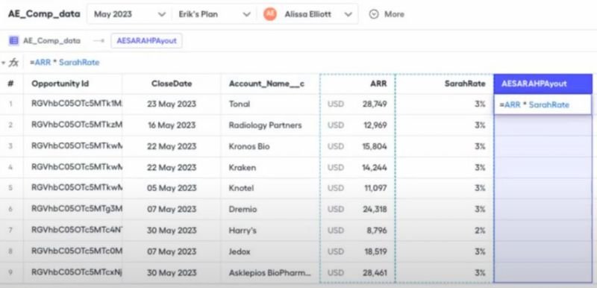The height and width of the screenshot is (288, 597).
Task: Select row number 6
Action: (11, 209)
